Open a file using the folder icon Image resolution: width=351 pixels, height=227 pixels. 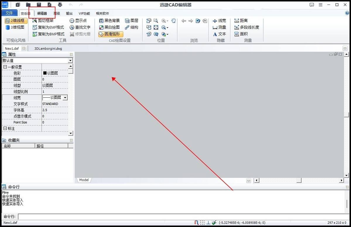pos(28,5)
